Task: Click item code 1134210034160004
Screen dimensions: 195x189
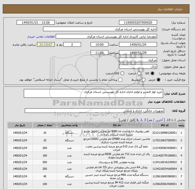Action: coord(165,169)
